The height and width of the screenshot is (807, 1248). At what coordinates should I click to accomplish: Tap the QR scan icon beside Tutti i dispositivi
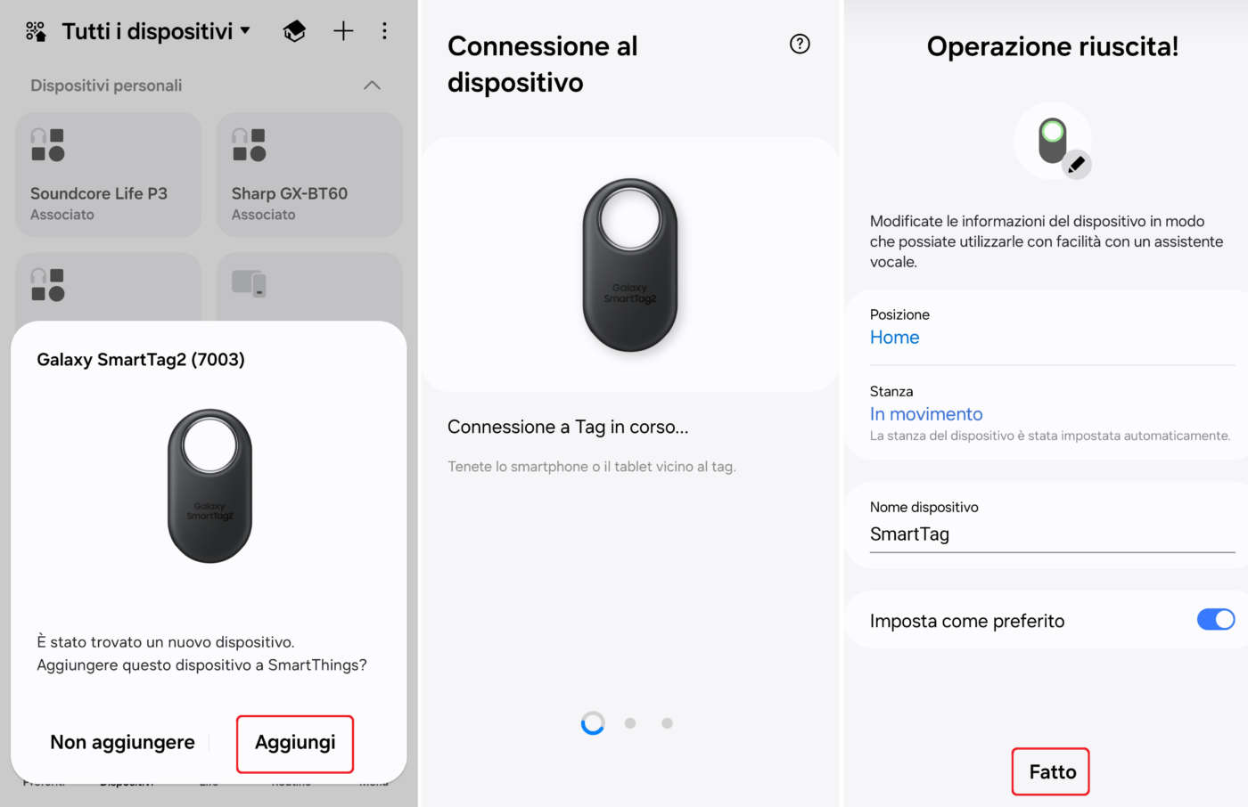click(36, 32)
